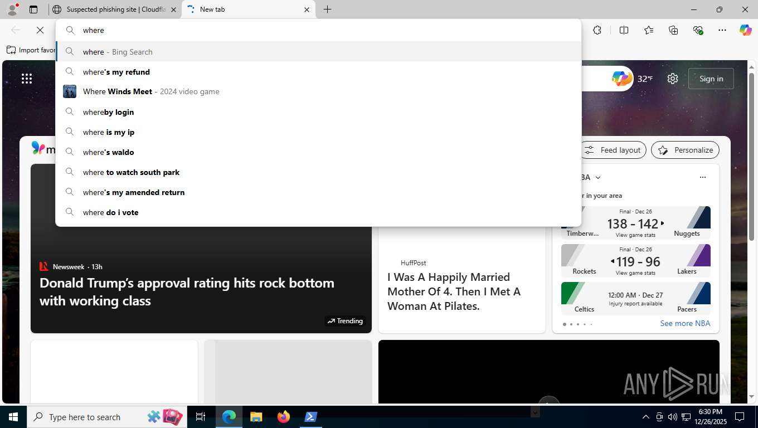Open HuffPost Happily Married Mother article
This screenshot has width=758, height=428.
pyautogui.click(x=454, y=291)
